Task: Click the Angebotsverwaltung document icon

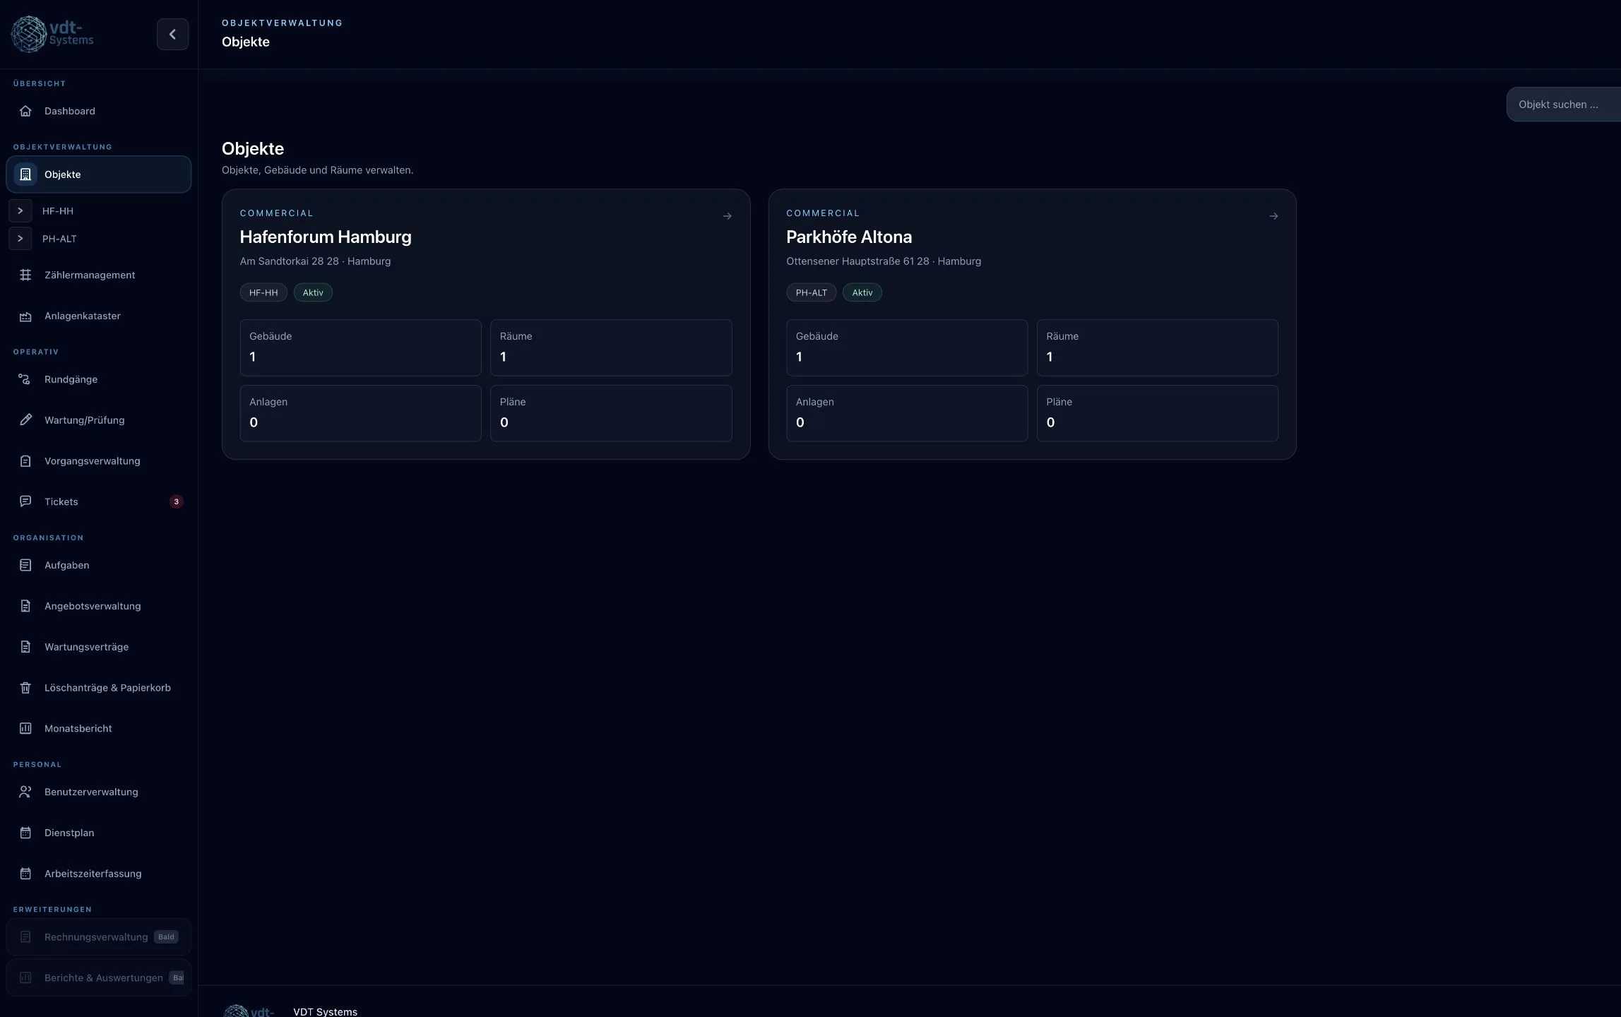Action: 25,606
